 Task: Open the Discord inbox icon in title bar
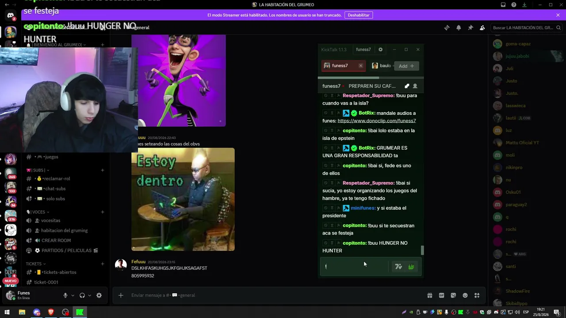pos(503,5)
